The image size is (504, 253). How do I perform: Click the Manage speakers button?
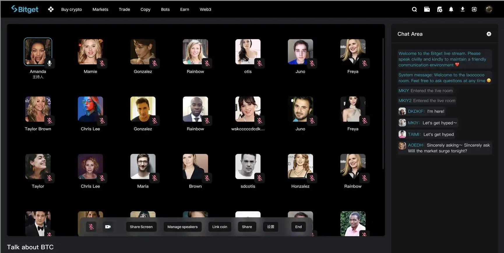[x=182, y=227]
